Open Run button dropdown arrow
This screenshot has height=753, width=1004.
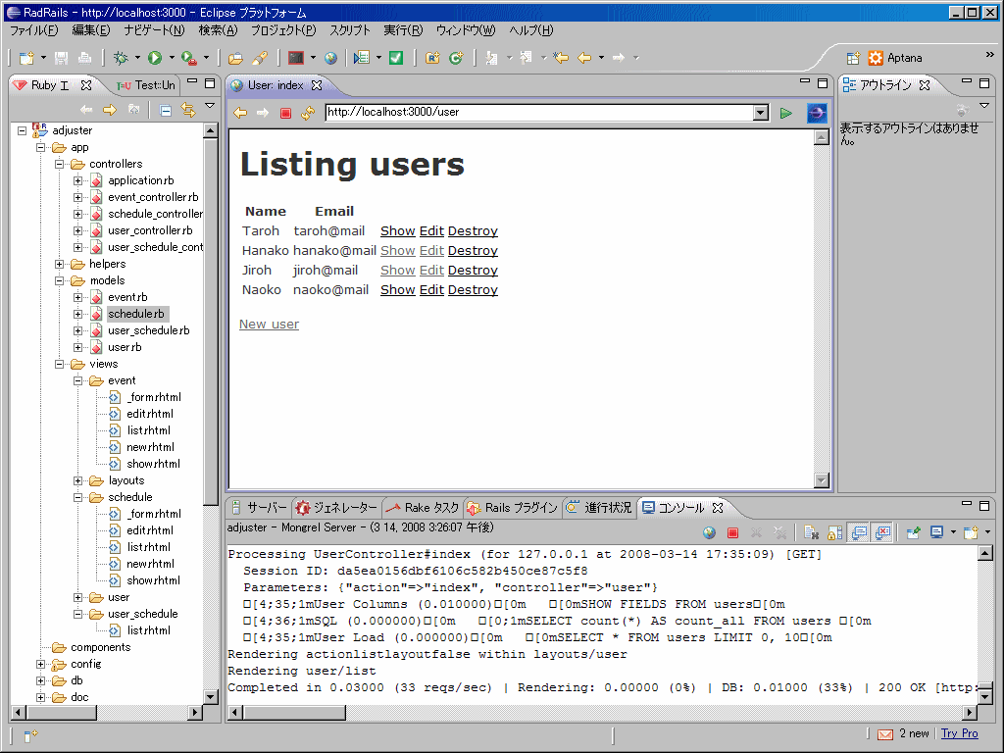pos(172,58)
